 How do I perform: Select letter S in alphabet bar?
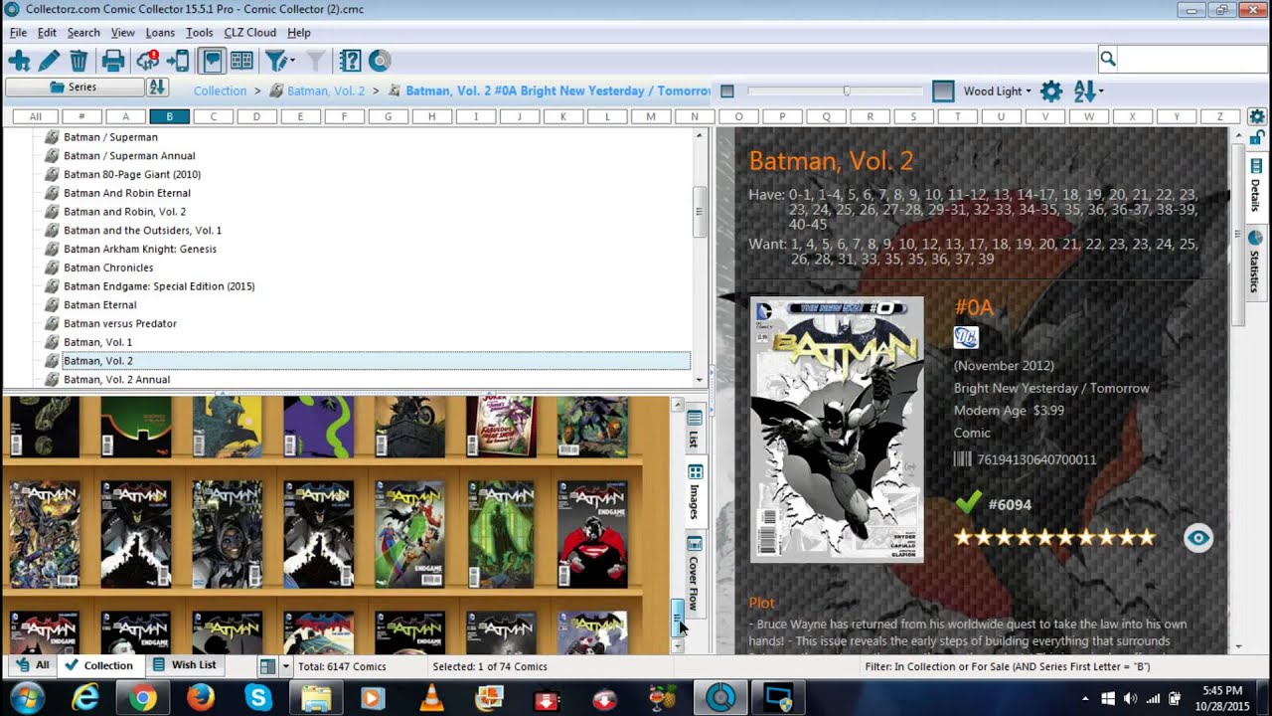tap(913, 116)
